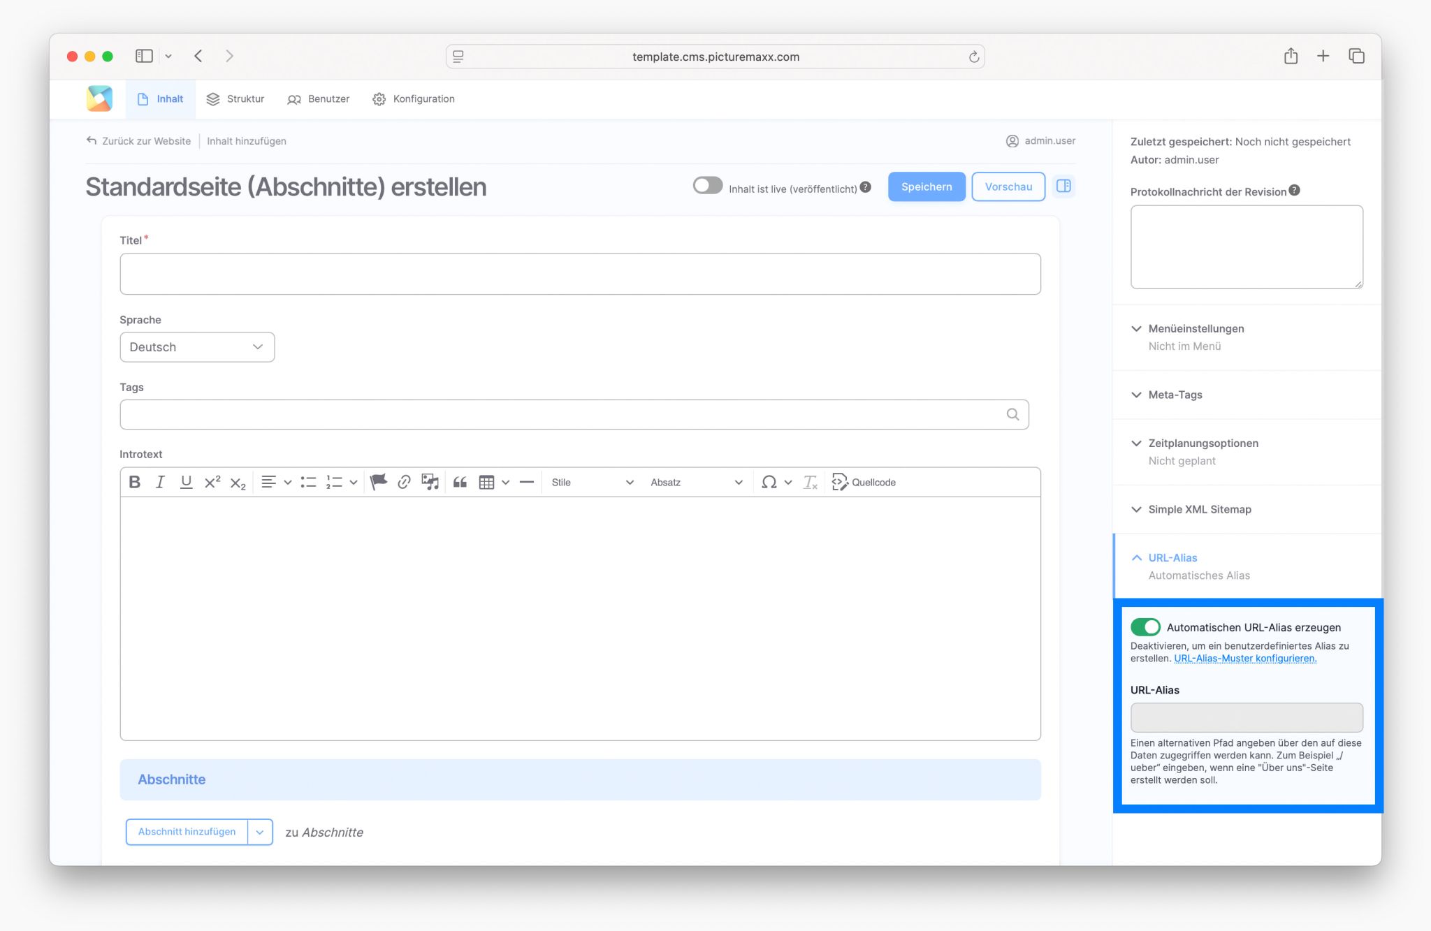
Task: Expand the Meta-Tags section
Action: pos(1175,395)
